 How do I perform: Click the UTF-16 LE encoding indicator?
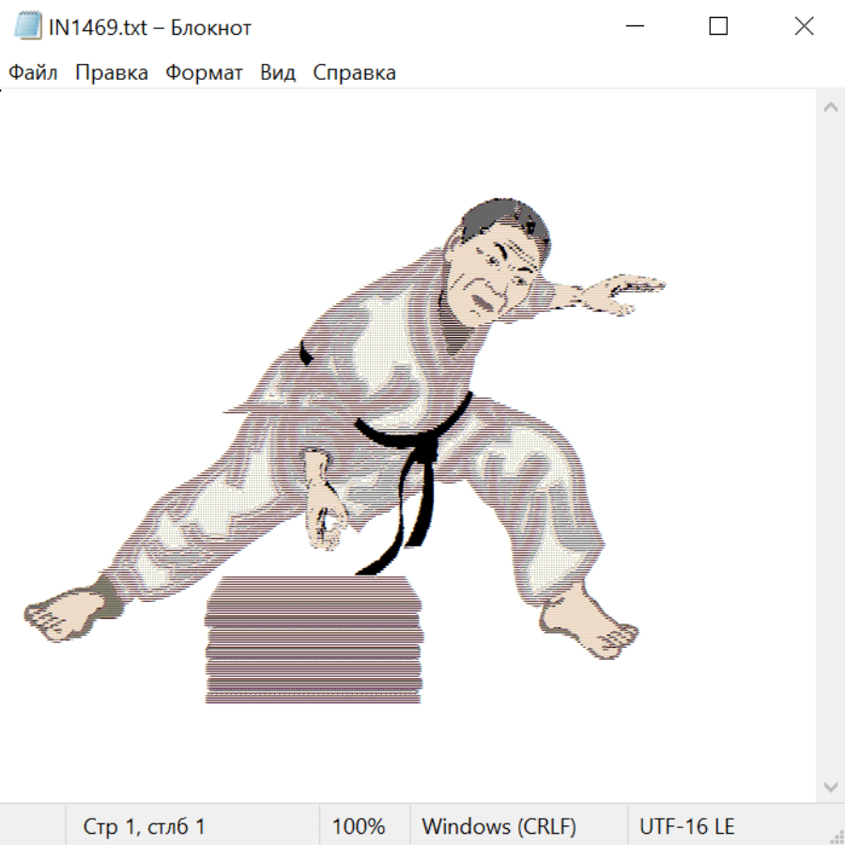coord(686,826)
